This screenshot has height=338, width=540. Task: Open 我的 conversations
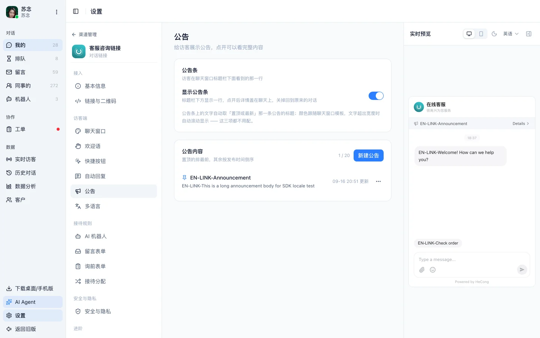33,45
